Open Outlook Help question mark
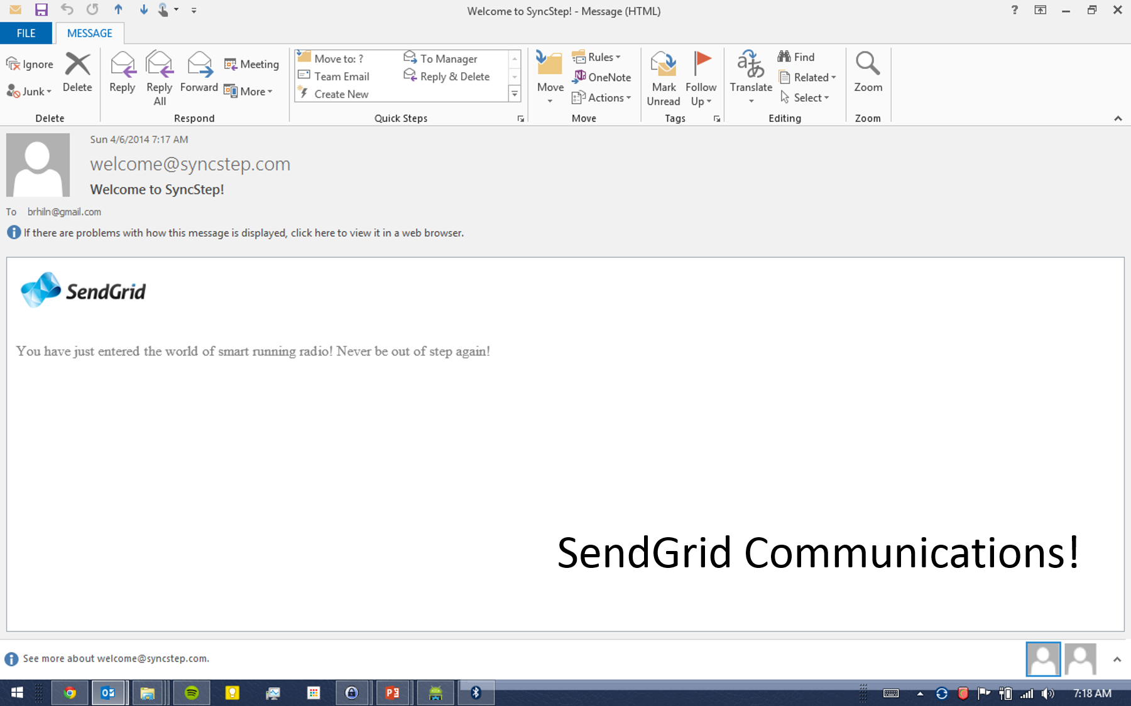The width and height of the screenshot is (1131, 706). (x=1014, y=10)
